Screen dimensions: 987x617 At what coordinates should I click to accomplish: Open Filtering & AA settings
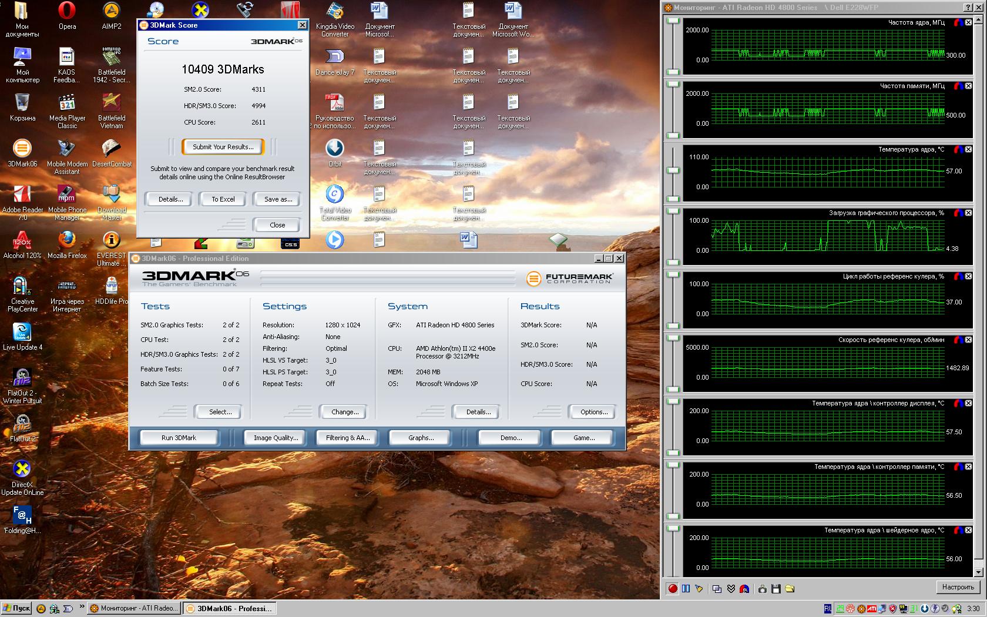click(348, 438)
